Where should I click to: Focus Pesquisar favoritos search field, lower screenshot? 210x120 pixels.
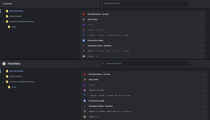click(145, 64)
